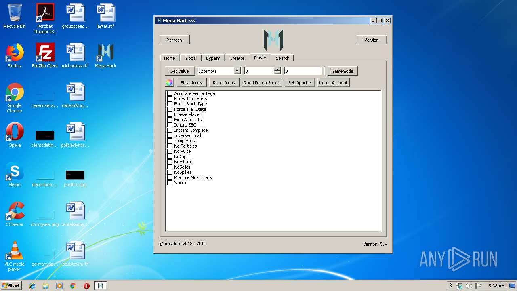Toggle Freeze Player checkbox

tap(170, 114)
